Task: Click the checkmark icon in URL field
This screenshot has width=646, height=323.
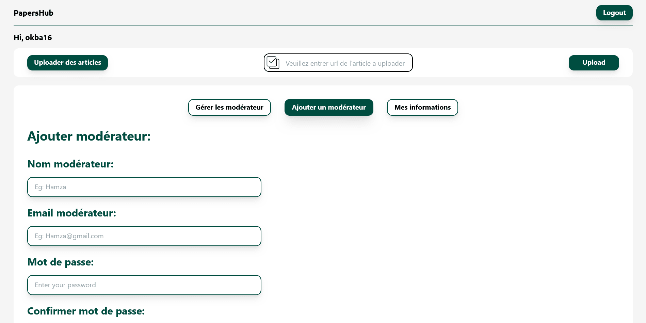Action: point(273,63)
